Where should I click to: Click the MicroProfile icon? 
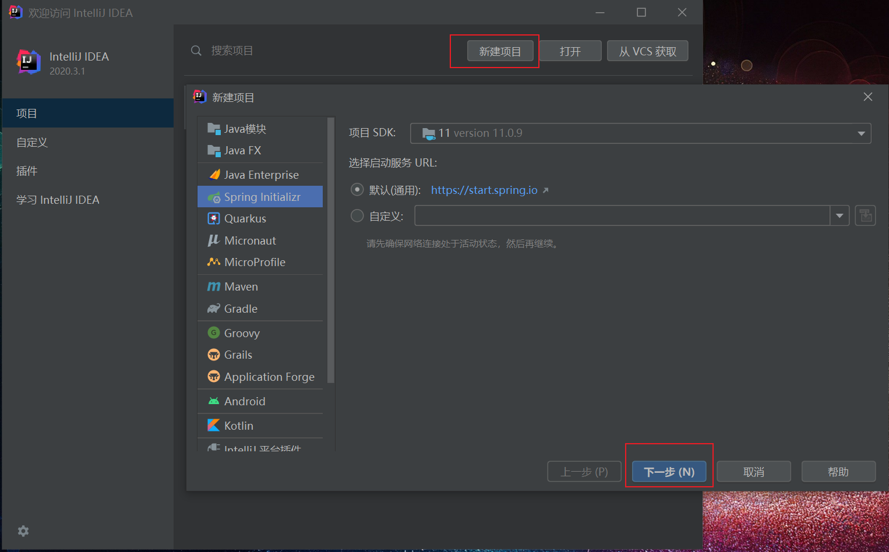[214, 262]
